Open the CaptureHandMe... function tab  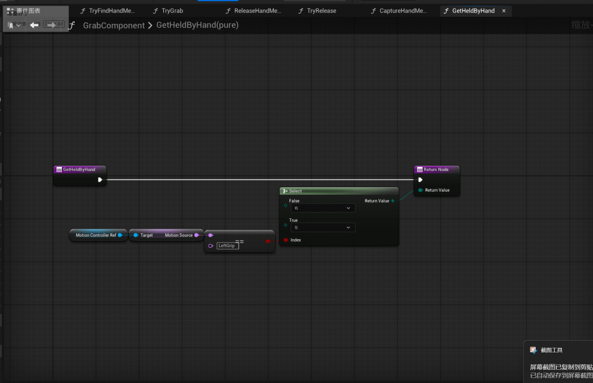point(402,11)
